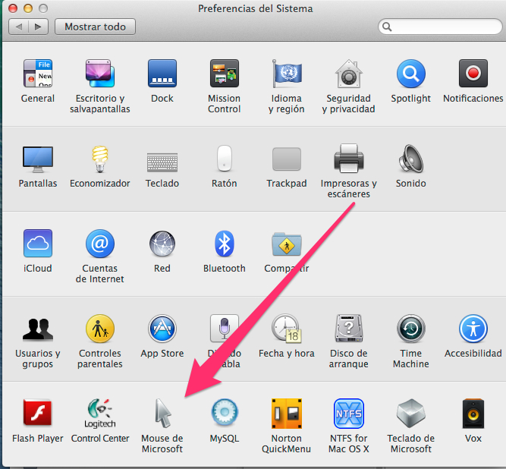This screenshot has width=506, height=469.
Task: Open Economizador energy settings
Action: pyautogui.click(x=99, y=159)
